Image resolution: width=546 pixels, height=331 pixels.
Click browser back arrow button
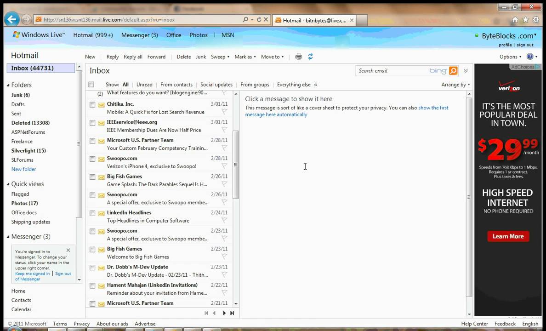click(x=12, y=19)
